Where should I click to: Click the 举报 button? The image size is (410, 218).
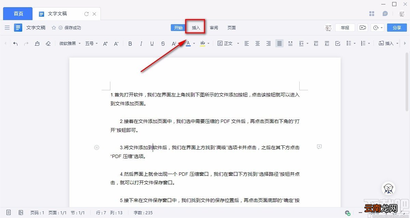coord(345,28)
